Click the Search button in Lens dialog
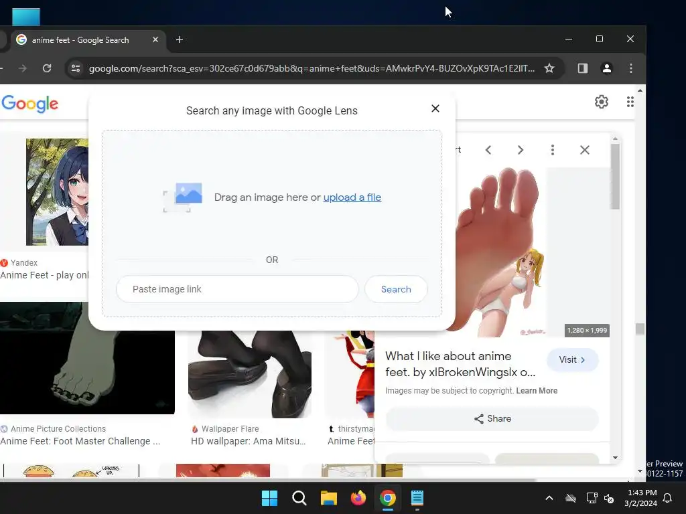Viewport: 686px width, 514px height. tap(396, 289)
